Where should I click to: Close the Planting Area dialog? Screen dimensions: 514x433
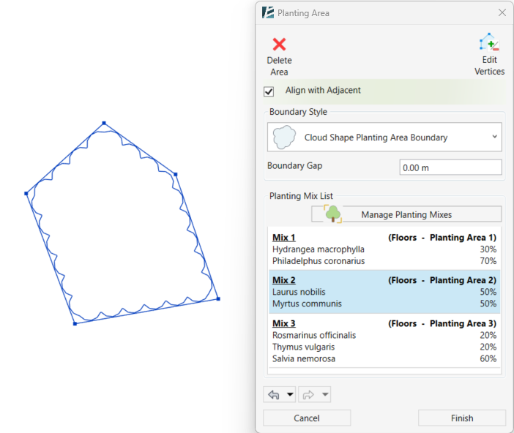pyautogui.click(x=502, y=12)
